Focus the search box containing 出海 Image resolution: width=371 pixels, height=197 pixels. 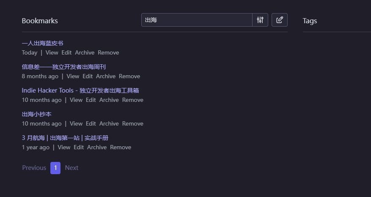[197, 20]
